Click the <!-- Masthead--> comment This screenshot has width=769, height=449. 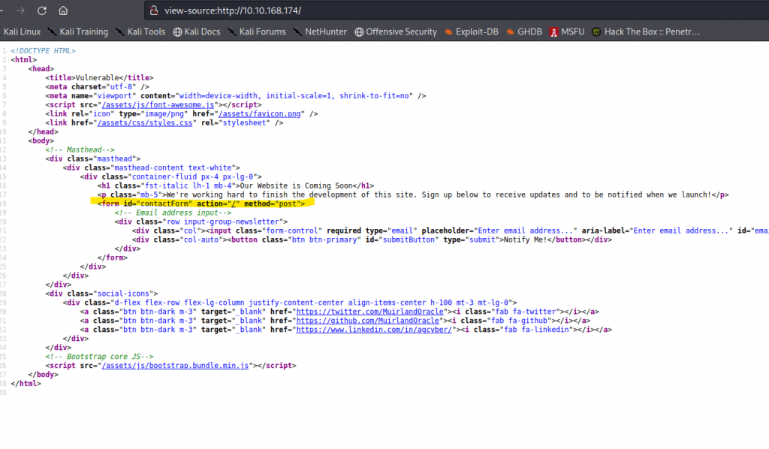coord(80,150)
